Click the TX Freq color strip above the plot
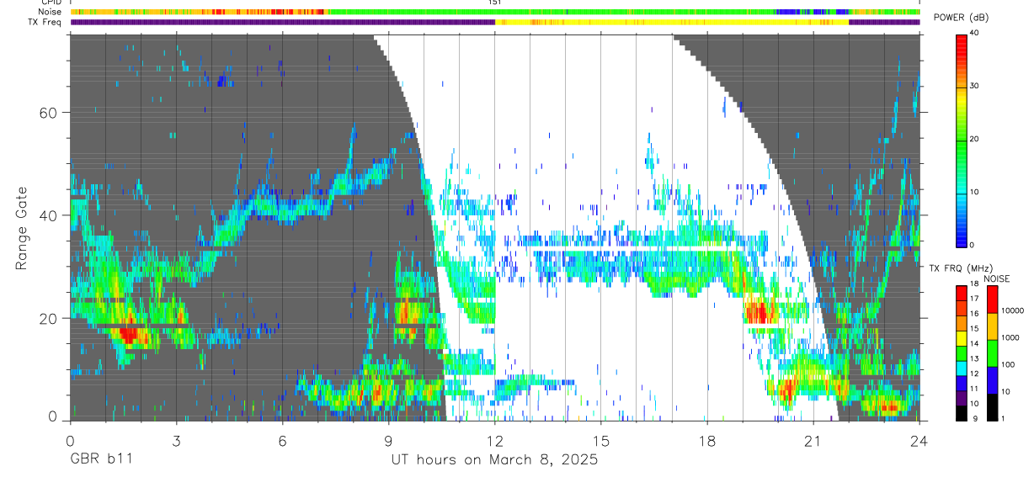This screenshot has height=477, width=1034. (495, 22)
